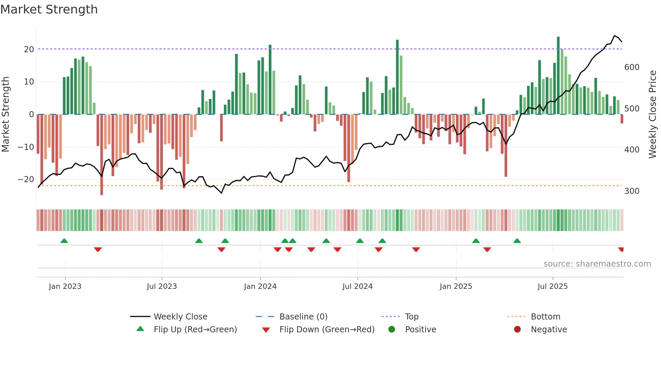661x371 pixels.
Task: Click Positive green circle legend icon
Action: click(x=392, y=329)
